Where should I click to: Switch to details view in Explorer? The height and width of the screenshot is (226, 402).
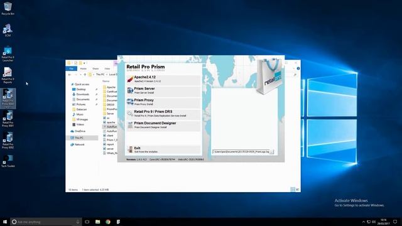[x=293, y=190]
